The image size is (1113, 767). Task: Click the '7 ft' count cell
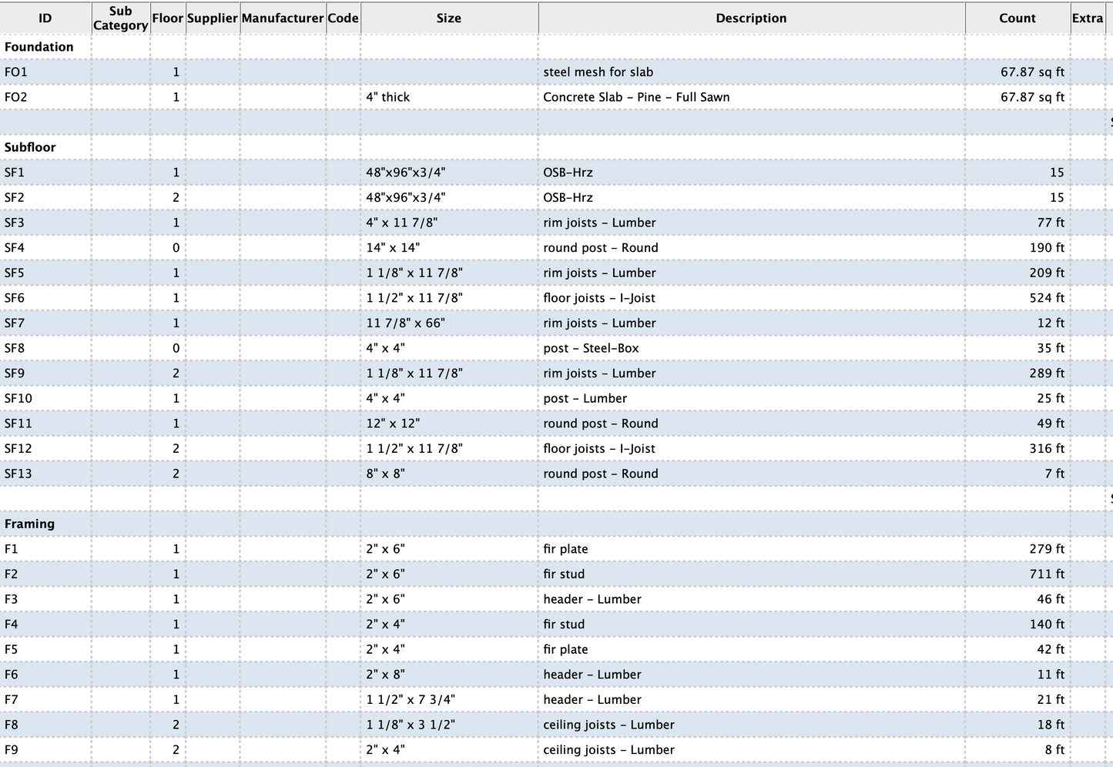click(1054, 474)
